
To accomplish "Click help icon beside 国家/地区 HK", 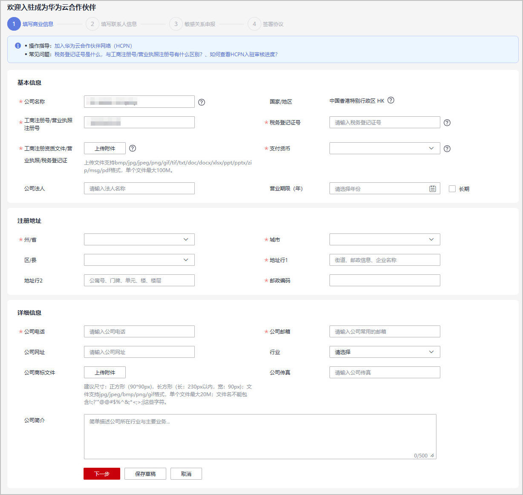I will point(391,101).
